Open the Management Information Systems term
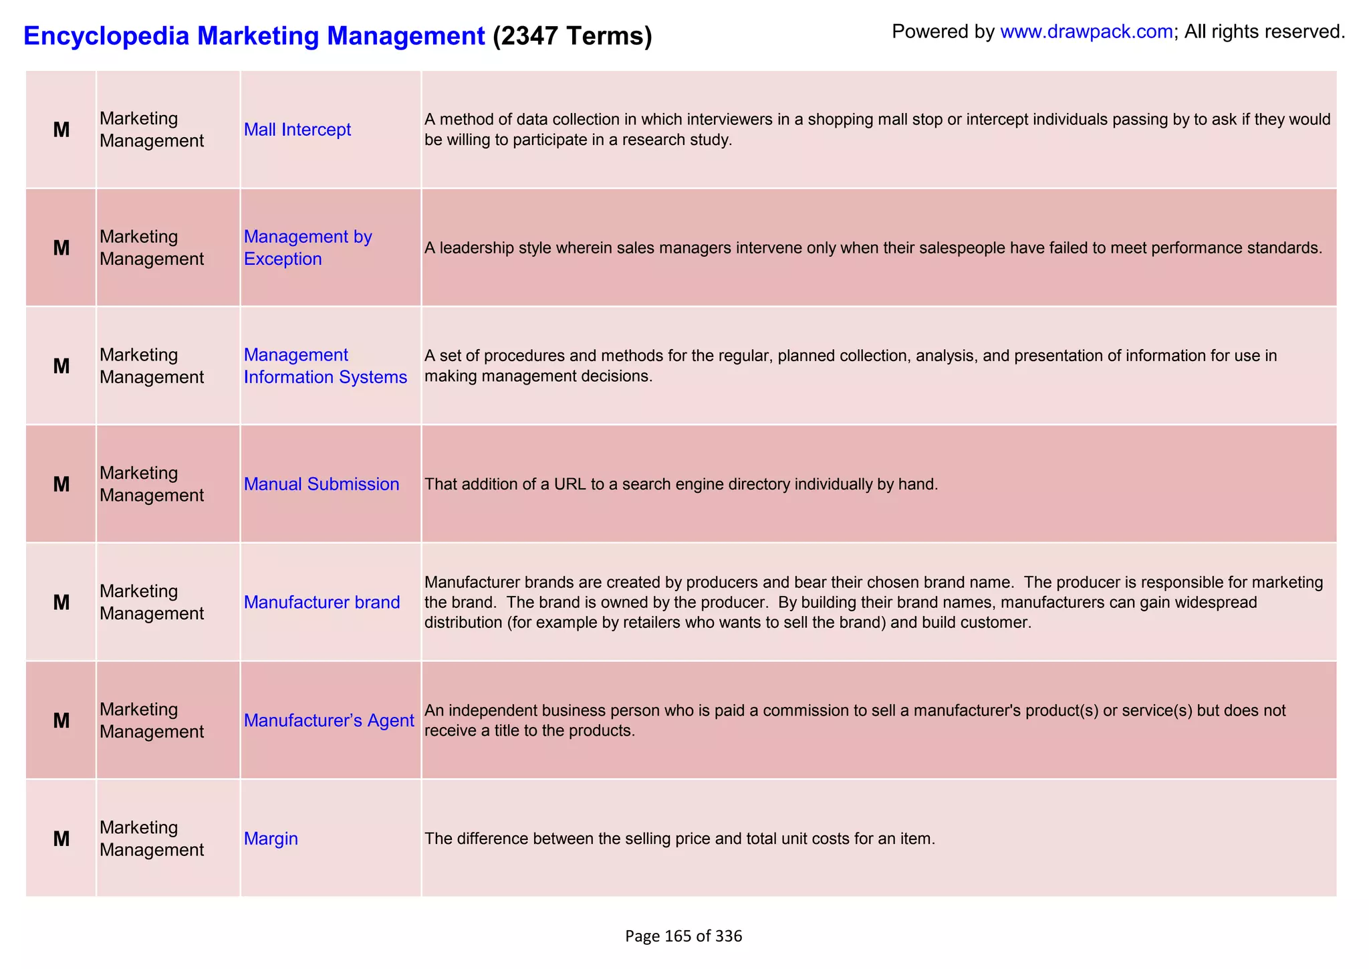 (x=326, y=366)
